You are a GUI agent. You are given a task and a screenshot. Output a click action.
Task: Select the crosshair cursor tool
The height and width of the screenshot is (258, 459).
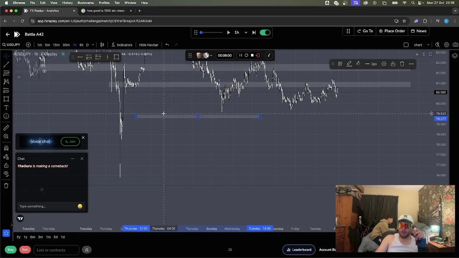pyautogui.click(x=6, y=56)
